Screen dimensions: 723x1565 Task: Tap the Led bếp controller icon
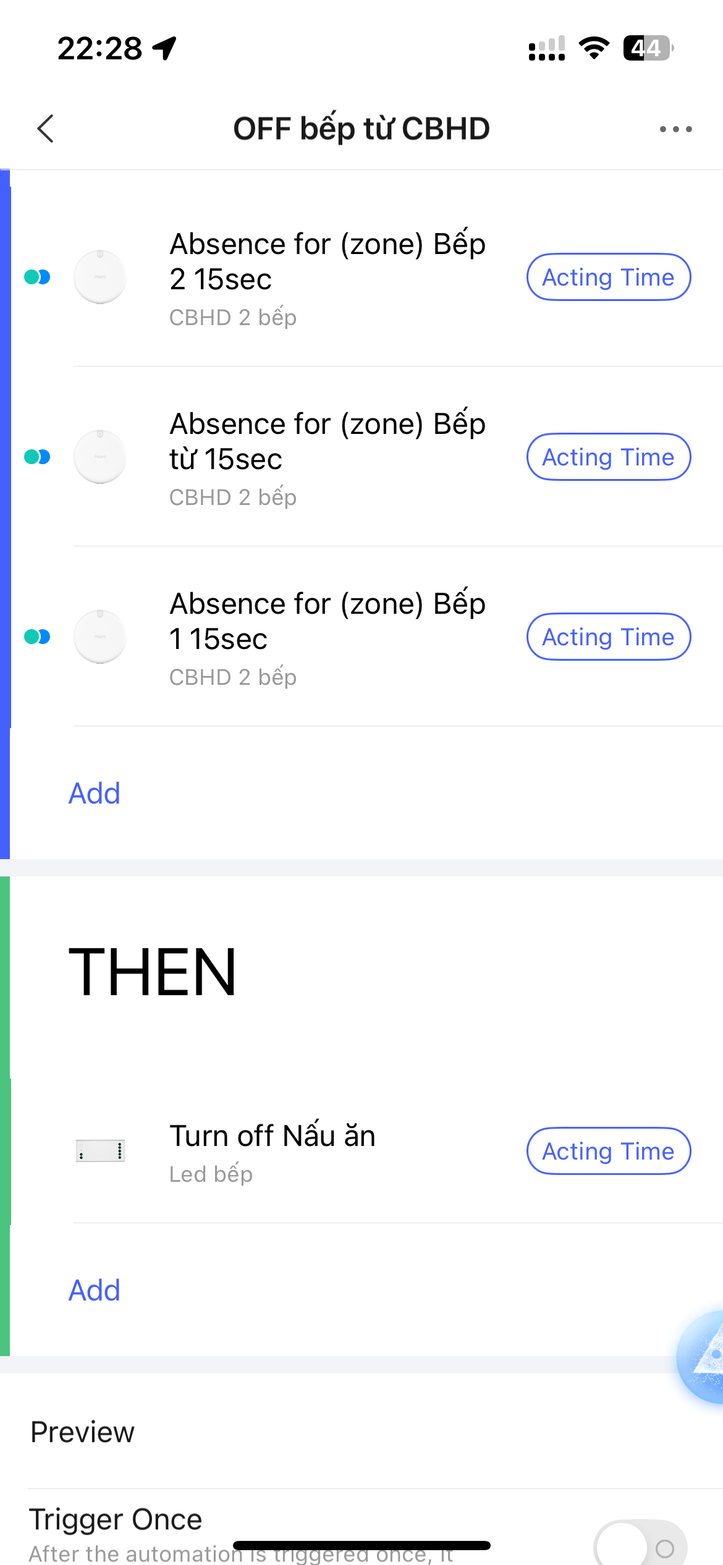(x=100, y=1151)
